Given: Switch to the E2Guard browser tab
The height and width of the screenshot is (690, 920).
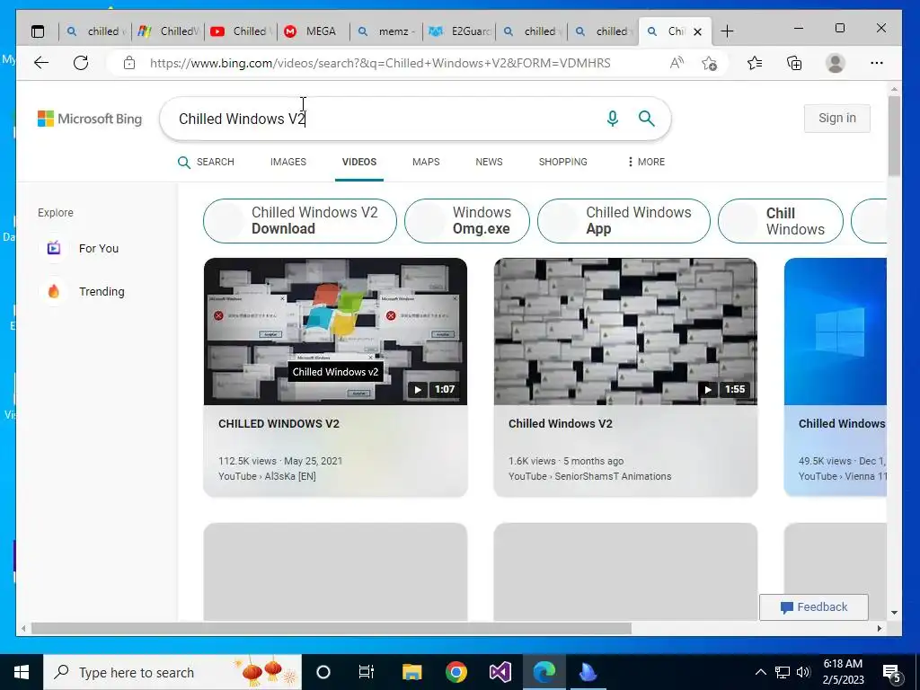Looking at the screenshot, I should tap(459, 31).
